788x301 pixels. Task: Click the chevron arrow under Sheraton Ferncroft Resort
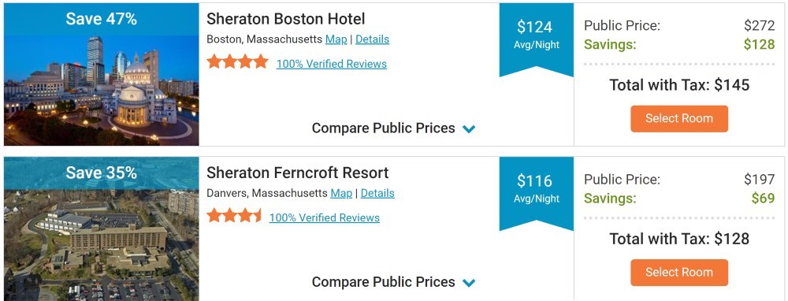468,283
